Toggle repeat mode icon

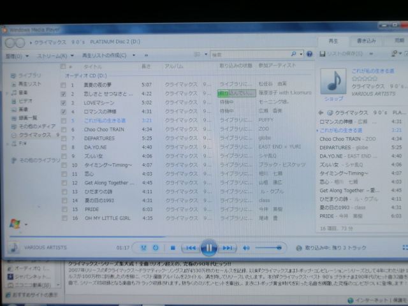pyautogui.click(x=156, y=248)
